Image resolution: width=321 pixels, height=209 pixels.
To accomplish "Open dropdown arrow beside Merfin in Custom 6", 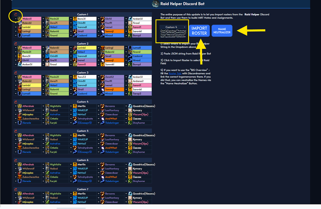I will tap(71, 165).
